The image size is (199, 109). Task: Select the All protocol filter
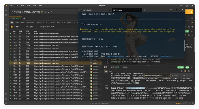(x=12, y=23)
